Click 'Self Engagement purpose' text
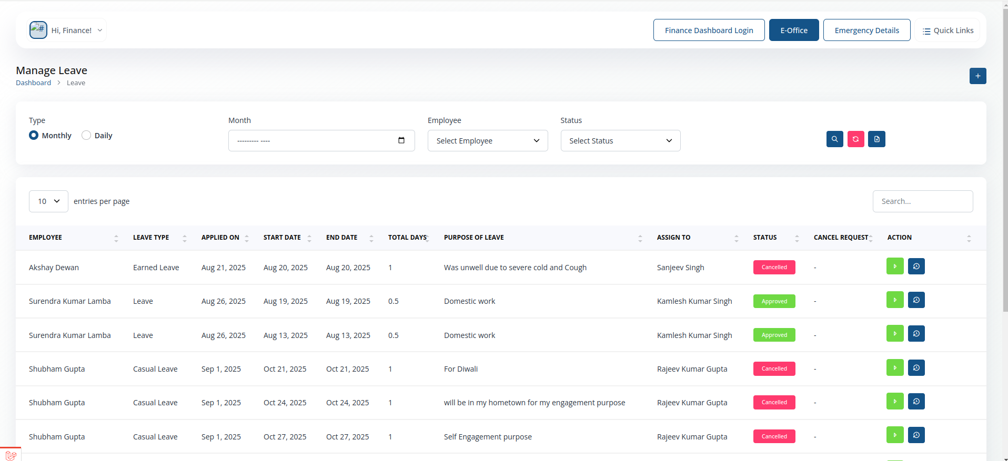Viewport: 1008px width, 461px height. (488, 437)
